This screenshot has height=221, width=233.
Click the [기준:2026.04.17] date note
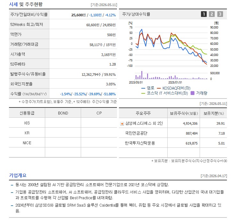pyautogui.click(x=214, y=176)
